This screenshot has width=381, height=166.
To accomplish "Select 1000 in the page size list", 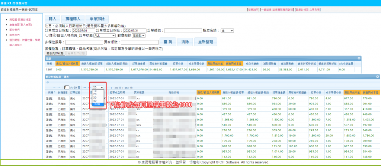I will tap(96, 104).
